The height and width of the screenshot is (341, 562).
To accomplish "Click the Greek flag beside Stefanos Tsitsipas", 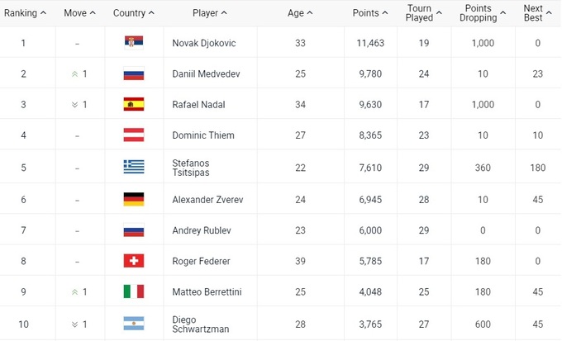I will [133, 167].
